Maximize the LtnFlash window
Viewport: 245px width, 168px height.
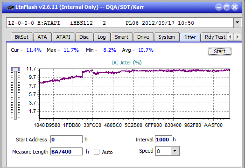tap(227, 7)
